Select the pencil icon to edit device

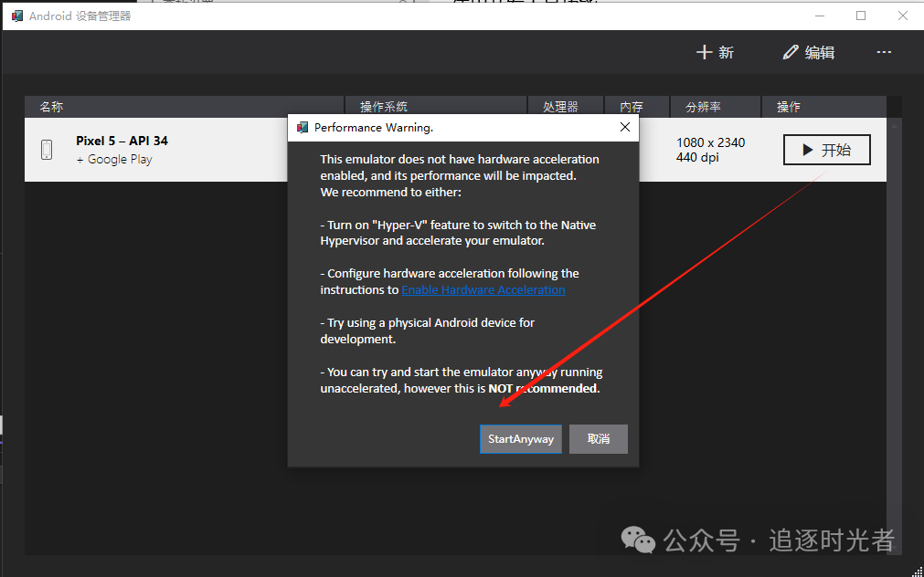[790, 52]
